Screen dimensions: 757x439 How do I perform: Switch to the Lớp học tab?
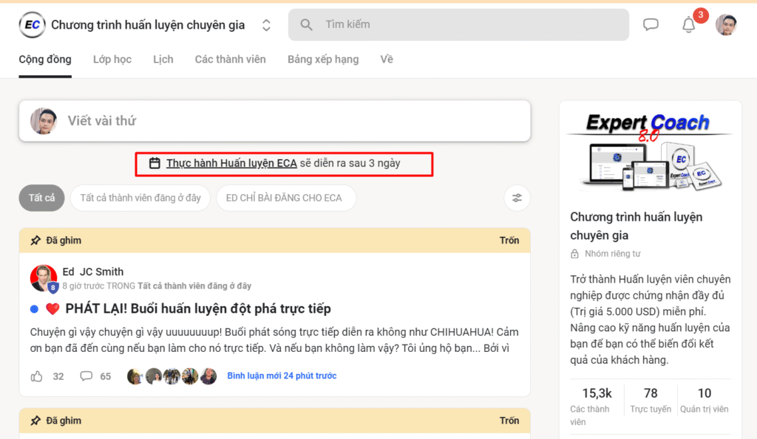112,59
